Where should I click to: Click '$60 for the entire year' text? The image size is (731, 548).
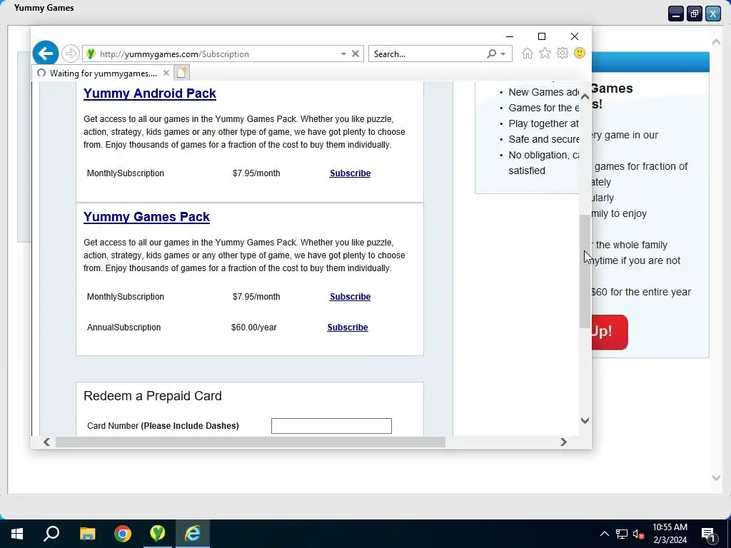click(x=641, y=292)
